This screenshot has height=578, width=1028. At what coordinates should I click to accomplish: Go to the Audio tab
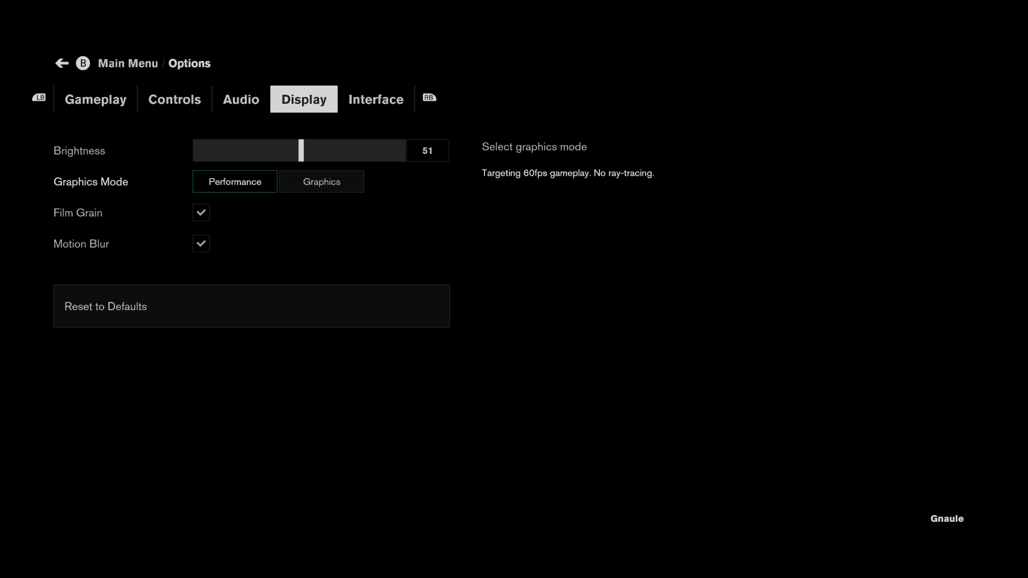241,100
